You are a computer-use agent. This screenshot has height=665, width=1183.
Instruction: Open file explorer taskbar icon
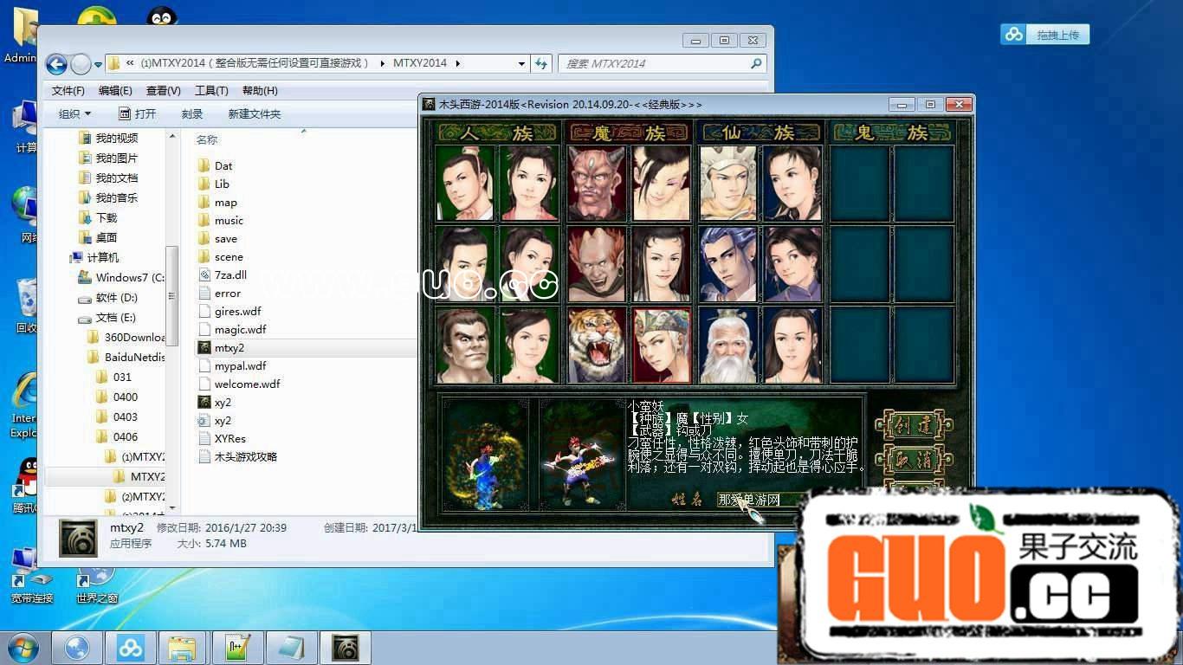184,648
